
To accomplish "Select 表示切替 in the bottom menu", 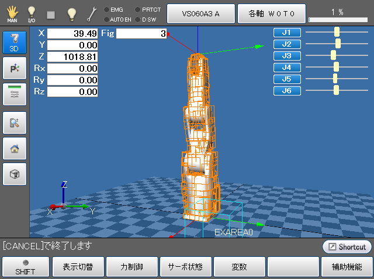I will [78, 267].
